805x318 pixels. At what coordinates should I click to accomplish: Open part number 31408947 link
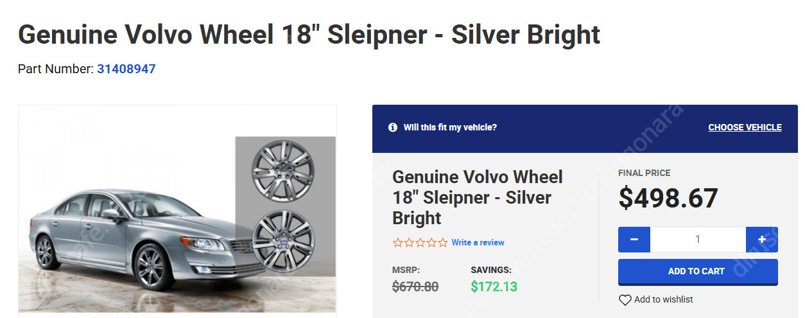click(x=126, y=69)
